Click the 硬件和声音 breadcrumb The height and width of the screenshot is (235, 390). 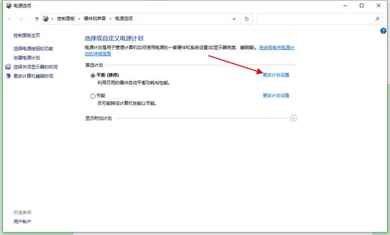[x=95, y=19]
